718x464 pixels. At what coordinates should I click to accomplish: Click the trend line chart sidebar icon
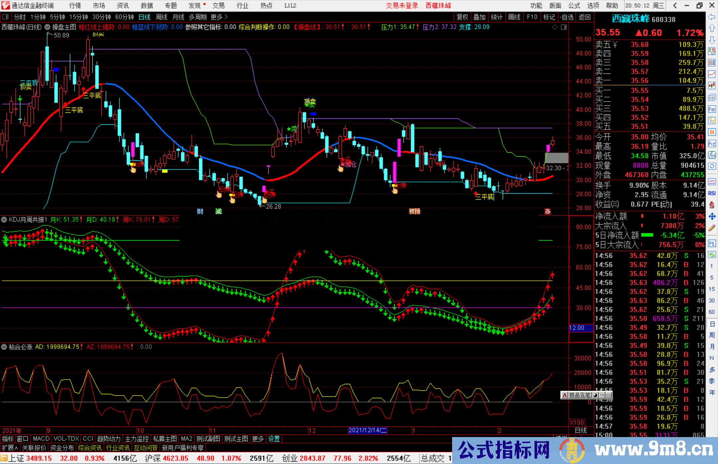click(712, 74)
